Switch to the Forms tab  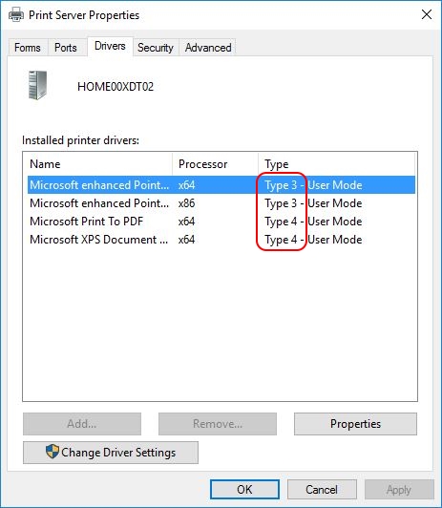pyautogui.click(x=28, y=48)
